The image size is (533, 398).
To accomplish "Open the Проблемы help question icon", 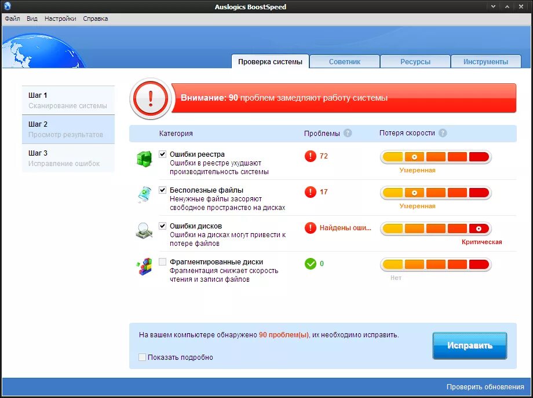I will coord(347,132).
